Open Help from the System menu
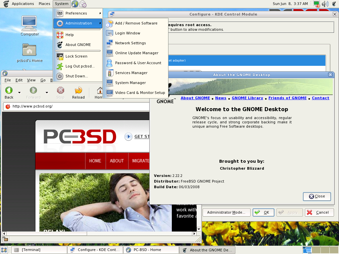 [78, 35]
